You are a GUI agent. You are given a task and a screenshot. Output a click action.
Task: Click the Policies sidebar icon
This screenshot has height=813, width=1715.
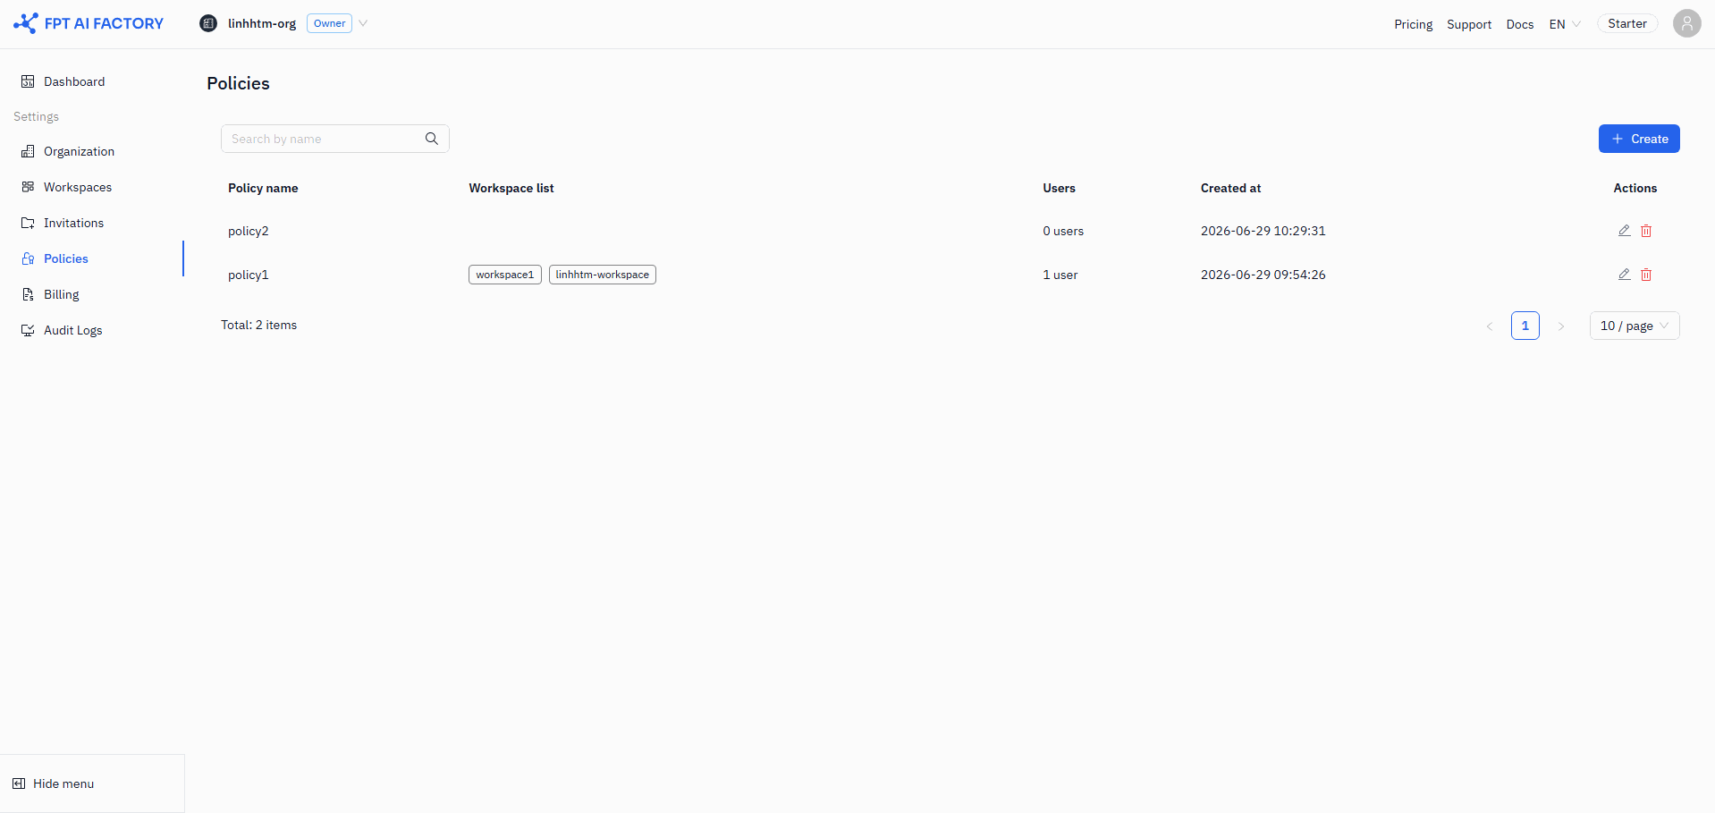[x=28, y=258]
